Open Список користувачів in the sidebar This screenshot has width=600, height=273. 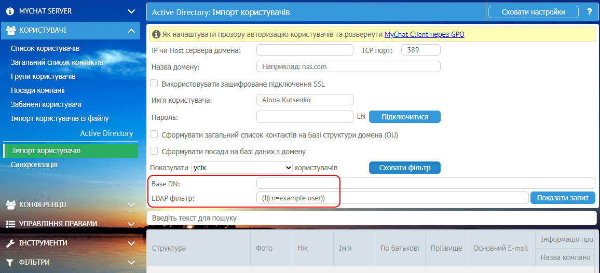coord(45,48)
